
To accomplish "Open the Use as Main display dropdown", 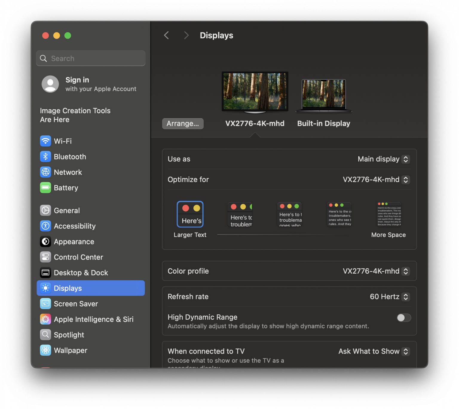I will click(384, 159).
